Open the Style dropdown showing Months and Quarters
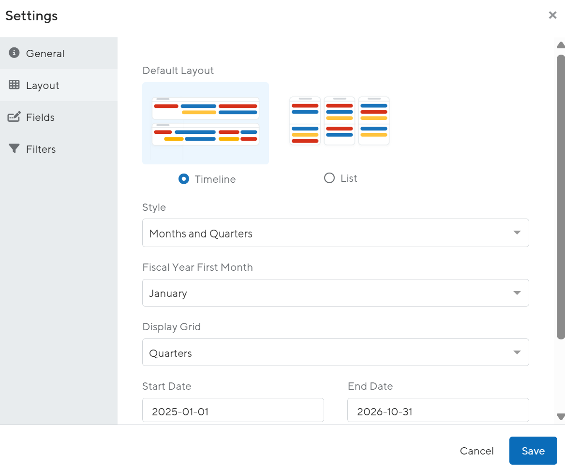Viewport: 565px width, 469px height. 335,233
